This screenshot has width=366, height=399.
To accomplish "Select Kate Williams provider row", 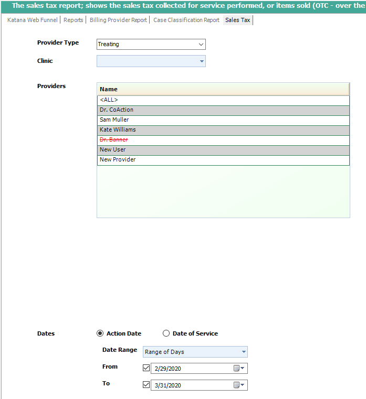I will 223,130.
